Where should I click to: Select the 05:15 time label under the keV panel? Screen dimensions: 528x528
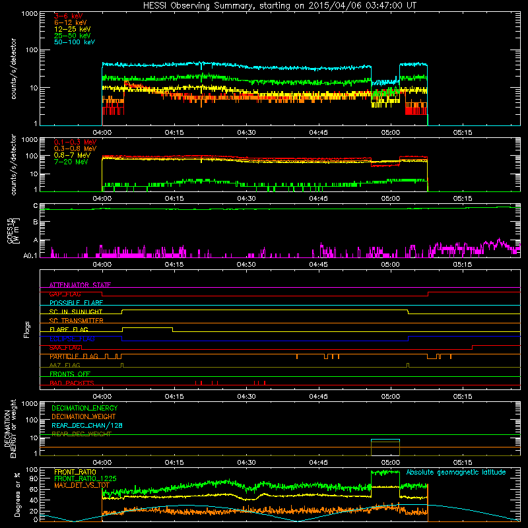coord(463,133)
